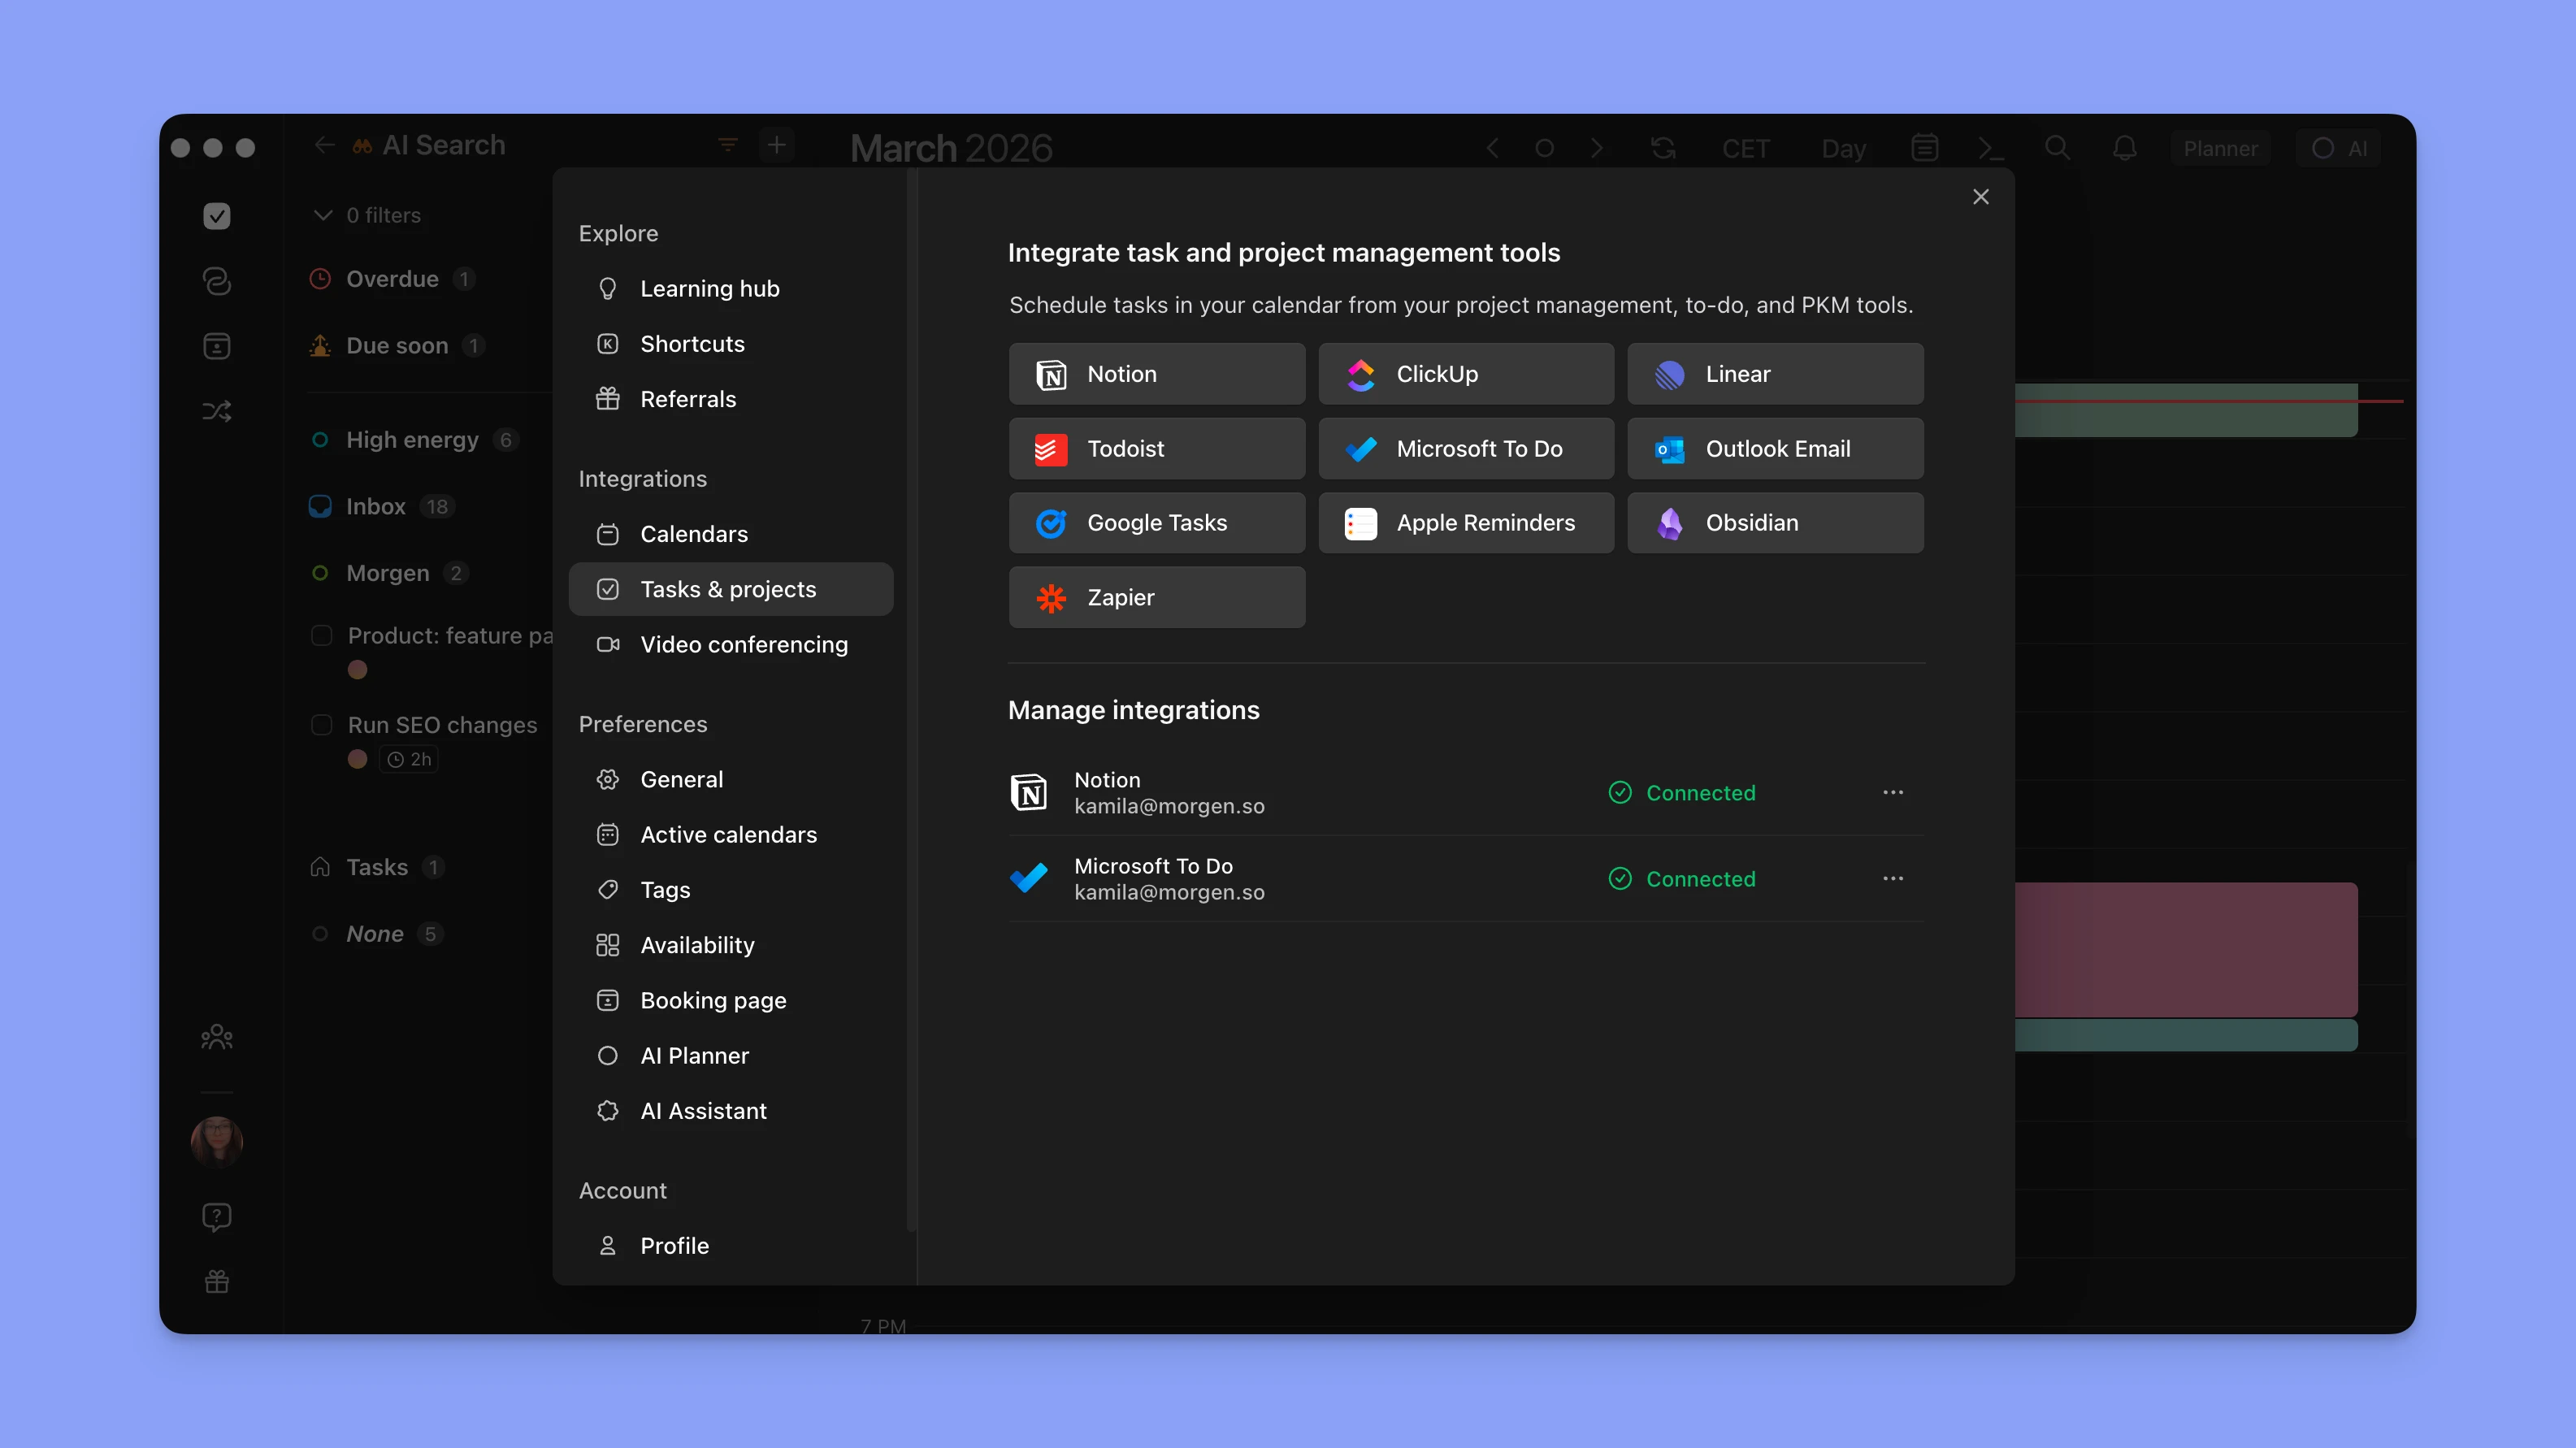Click the plus button to create a new event
The height and width of the screenshot is (1448, 2576).
click(777, 145)
